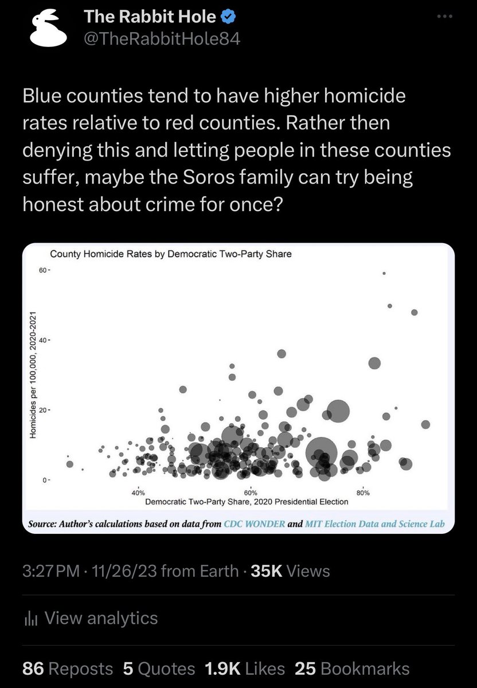Viewport: 477px width, 688px height.
Task: Show the 86 Reposts list
Action: click(68, 669)
